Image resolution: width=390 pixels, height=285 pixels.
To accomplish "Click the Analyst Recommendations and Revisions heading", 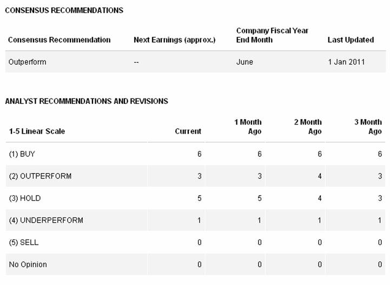I will [87, 101].
